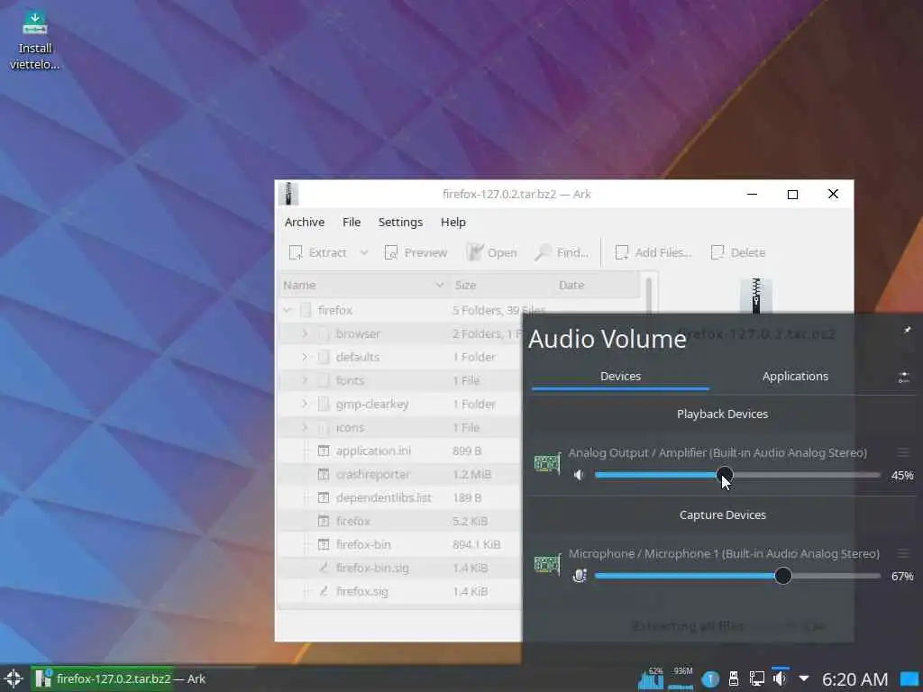Click the Analog Output sound card icon
This screenshot has height=692, width=923.
click(547, 464)
